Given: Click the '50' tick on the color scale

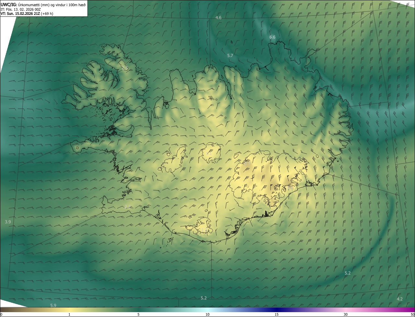Looking at the screenshot, I should coord(412,314).
